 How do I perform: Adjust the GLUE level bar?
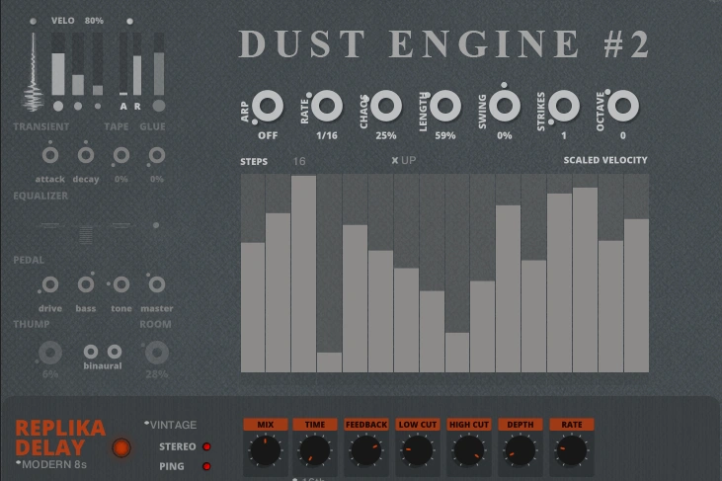click(159, 64)
